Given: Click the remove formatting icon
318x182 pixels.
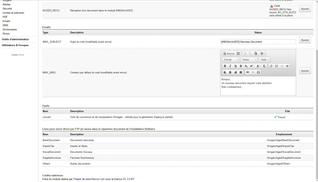Looking at the screenshot, I should pyautogui.click(x=264, y=66).
